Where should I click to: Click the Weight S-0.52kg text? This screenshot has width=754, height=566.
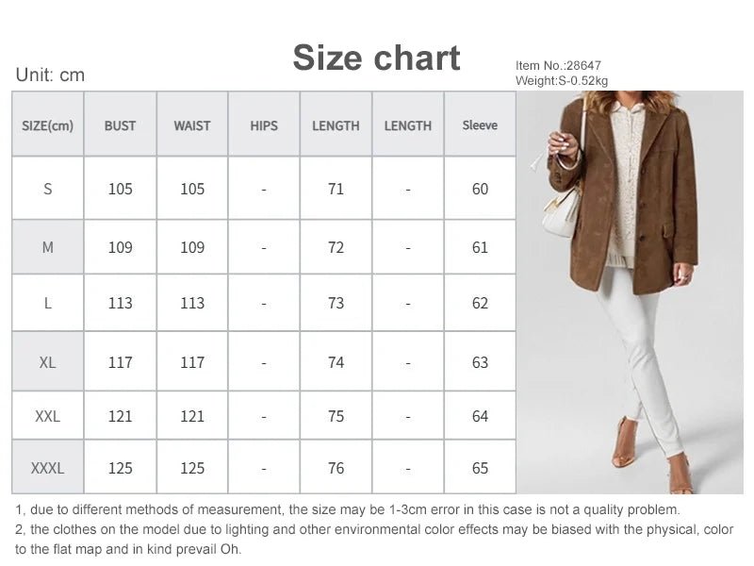pos(562,80)
